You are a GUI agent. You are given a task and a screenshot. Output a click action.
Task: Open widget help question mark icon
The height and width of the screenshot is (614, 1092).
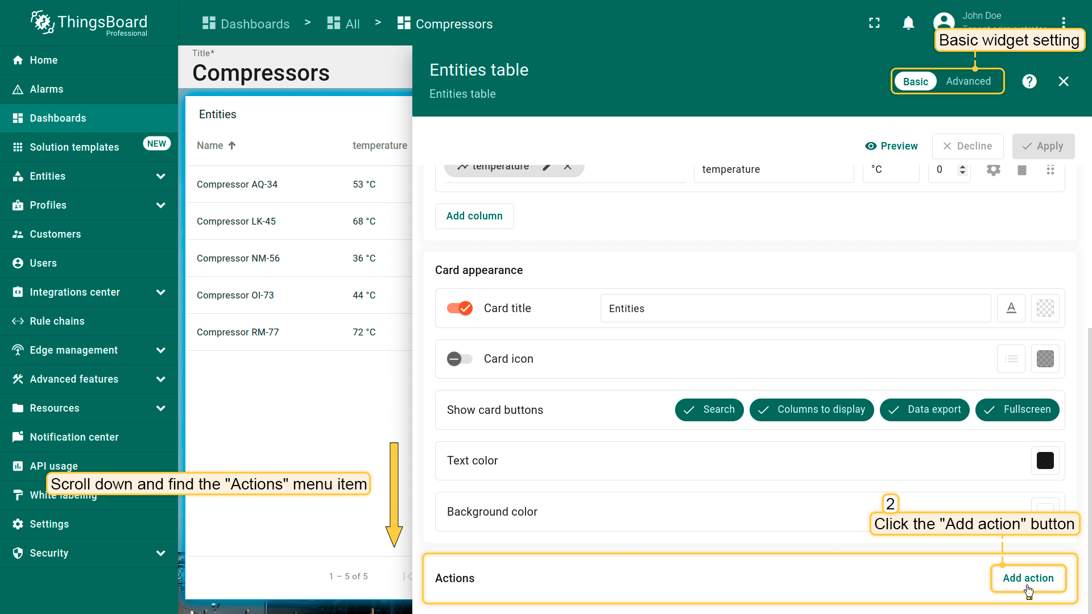click(1029, 81)
